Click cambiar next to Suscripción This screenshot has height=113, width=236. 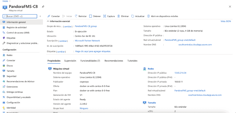coord(63,41)
